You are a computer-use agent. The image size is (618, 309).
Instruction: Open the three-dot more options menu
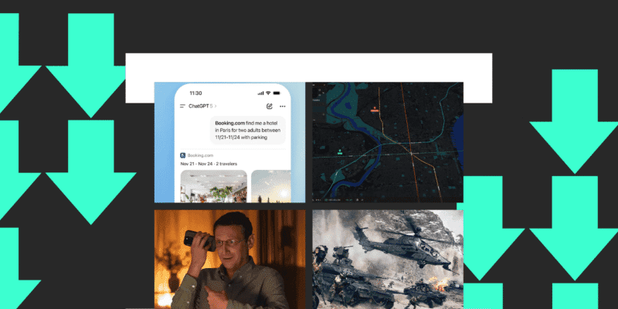click(x=283, y=106)
